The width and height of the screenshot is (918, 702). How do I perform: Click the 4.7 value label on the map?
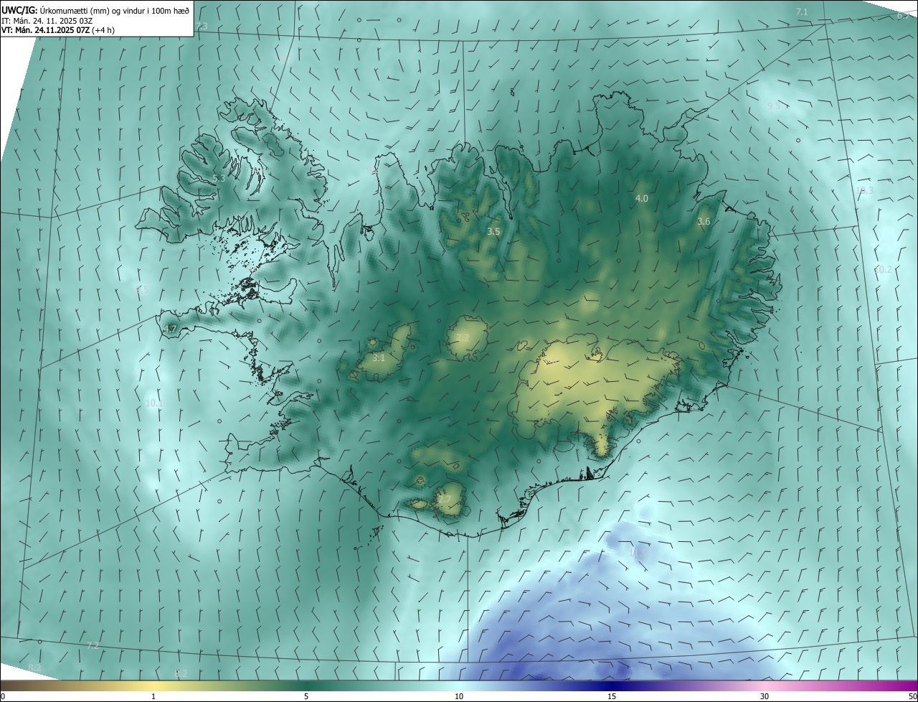(x=169, y=329)
